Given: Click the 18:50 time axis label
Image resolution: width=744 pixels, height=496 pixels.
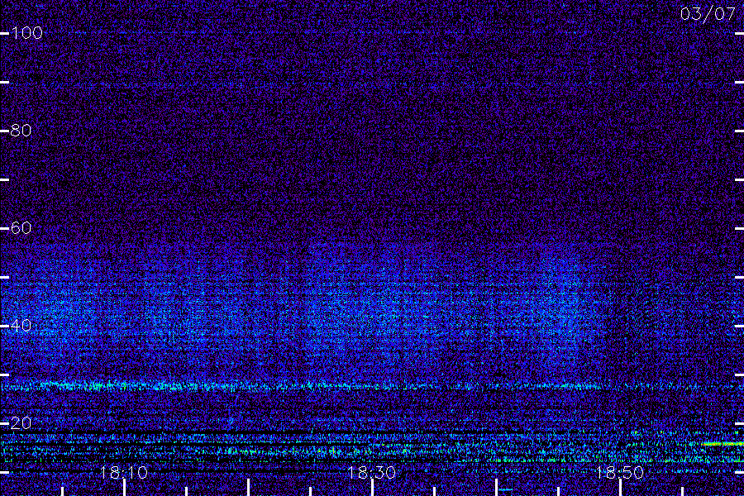Looking at the screenshot, I should point(620,472).
